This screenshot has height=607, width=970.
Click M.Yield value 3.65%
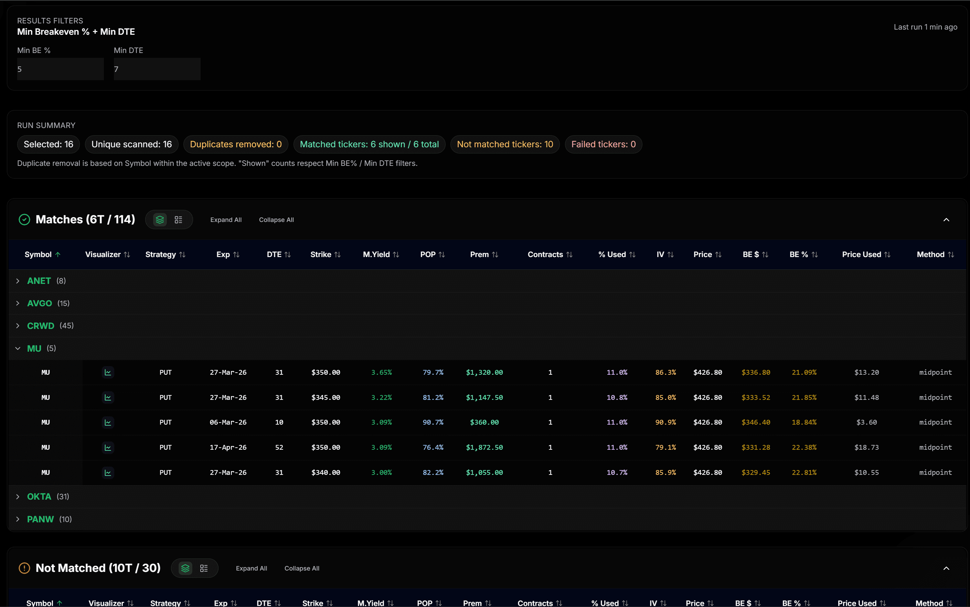tap(381, 372)
